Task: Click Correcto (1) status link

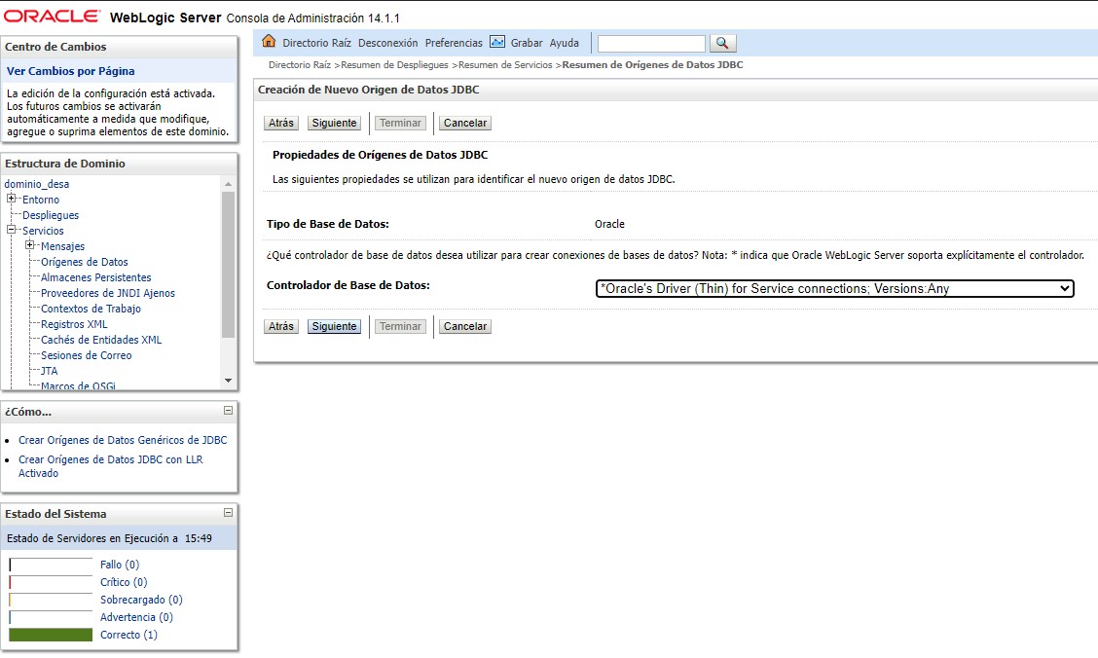Action: (128, 635)
